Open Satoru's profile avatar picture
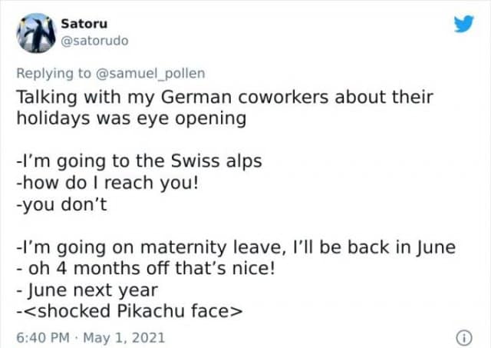 (x=33, y=31)
